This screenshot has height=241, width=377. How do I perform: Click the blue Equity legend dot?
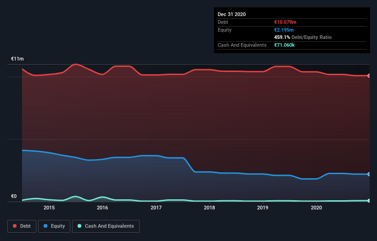pyautogui.click(x=45, y=226)
